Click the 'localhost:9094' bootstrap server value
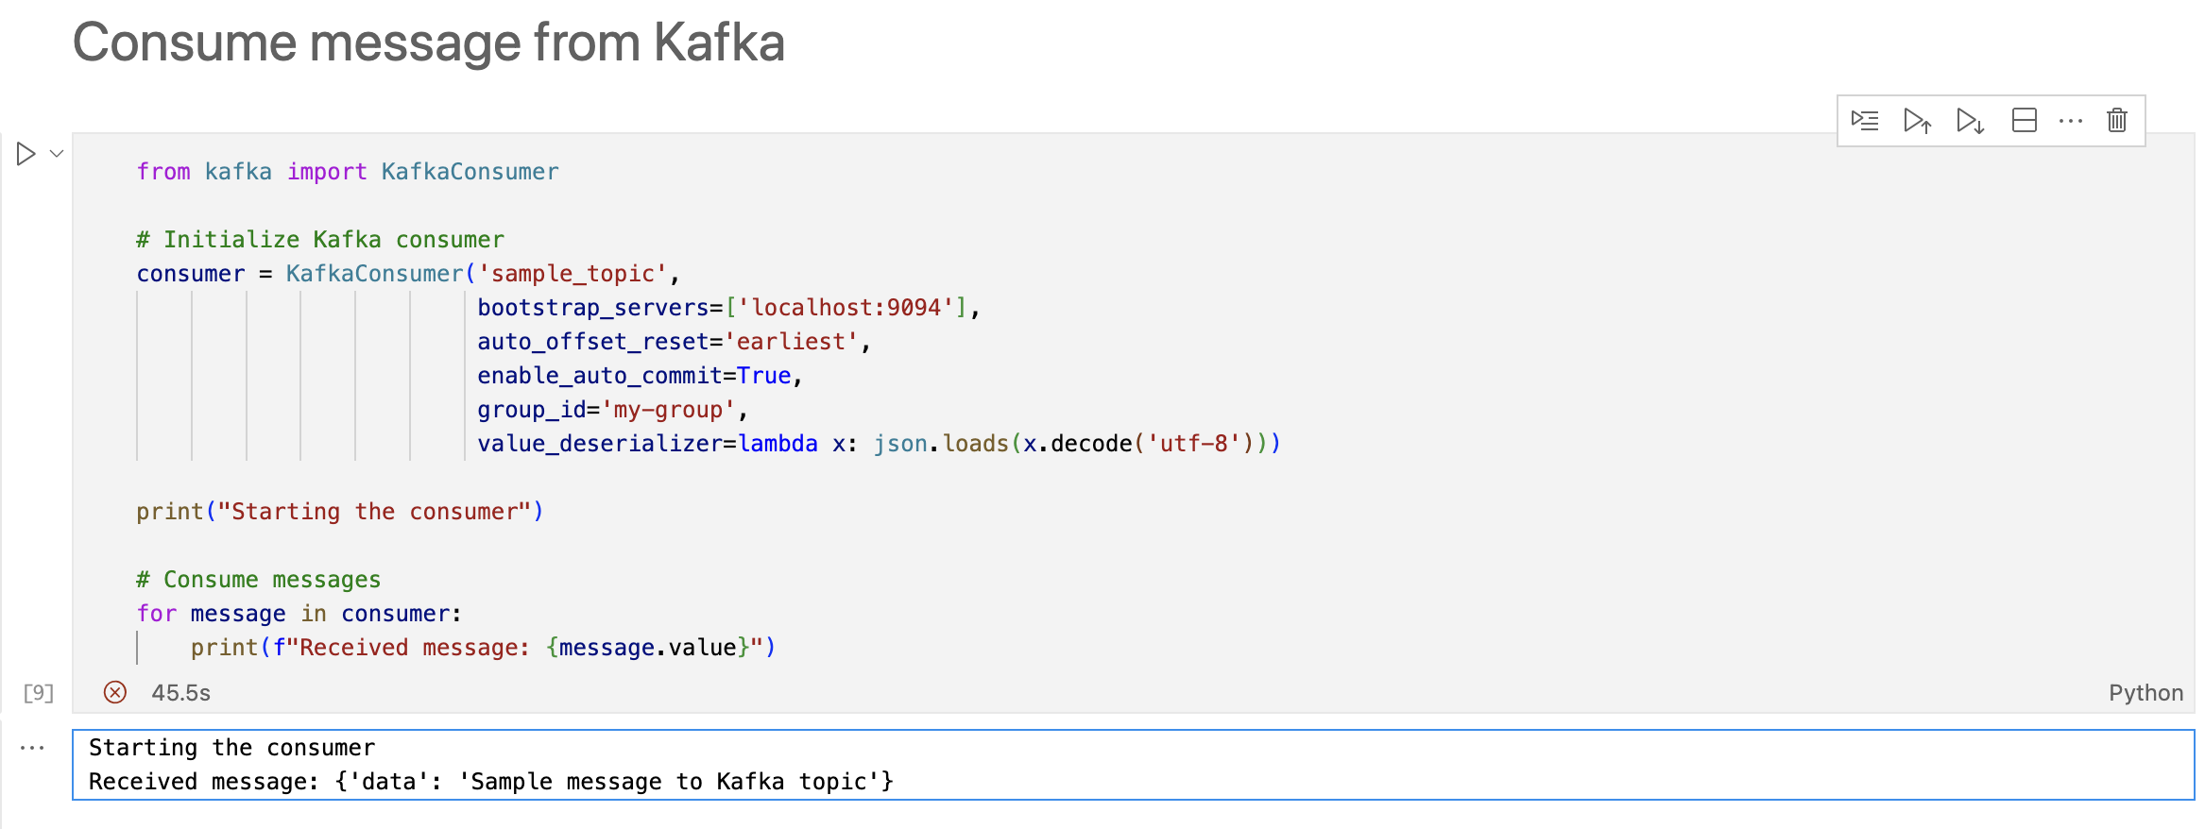Viewport: 2205px width, 829px height. click(x=846, y=308)
